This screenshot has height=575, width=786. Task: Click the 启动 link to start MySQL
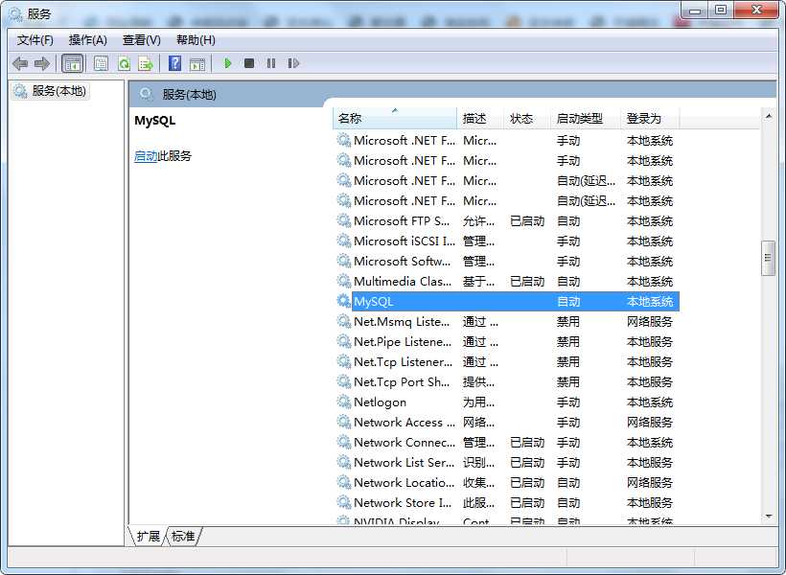point(146,156)
